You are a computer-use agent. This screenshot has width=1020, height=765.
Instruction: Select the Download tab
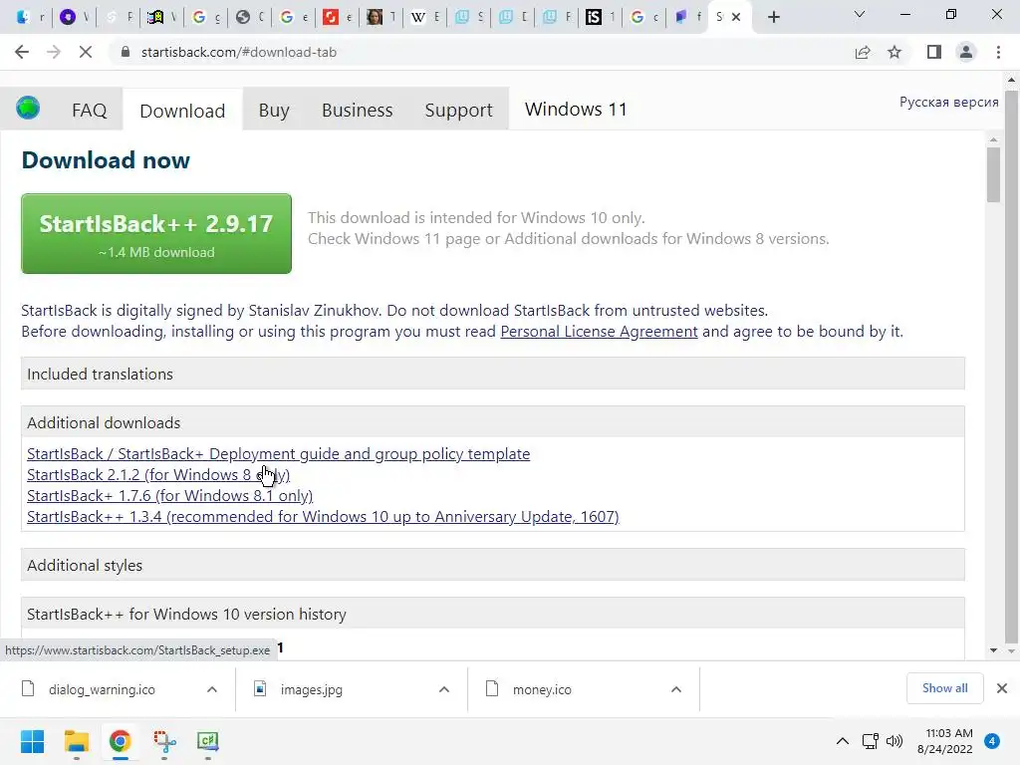[182, 111]
